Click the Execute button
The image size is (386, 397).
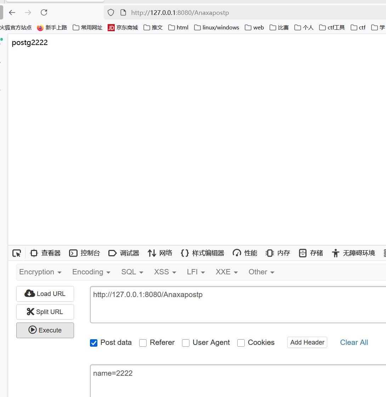(45, 330)
